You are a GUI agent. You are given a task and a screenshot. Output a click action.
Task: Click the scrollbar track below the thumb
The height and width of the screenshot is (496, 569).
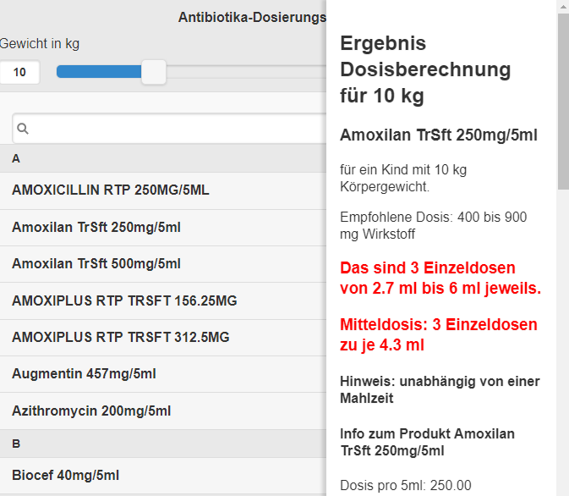pyautogui.click(x=563, y=342)
